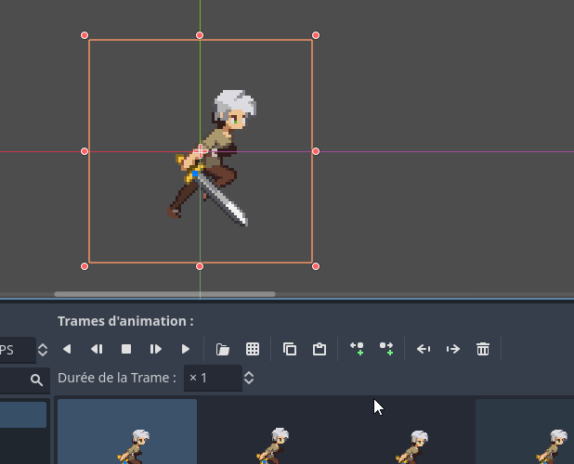Click the FPS stepper arrows
The image size is (574, 464).
pyautogui.click(x=43, y=350)
